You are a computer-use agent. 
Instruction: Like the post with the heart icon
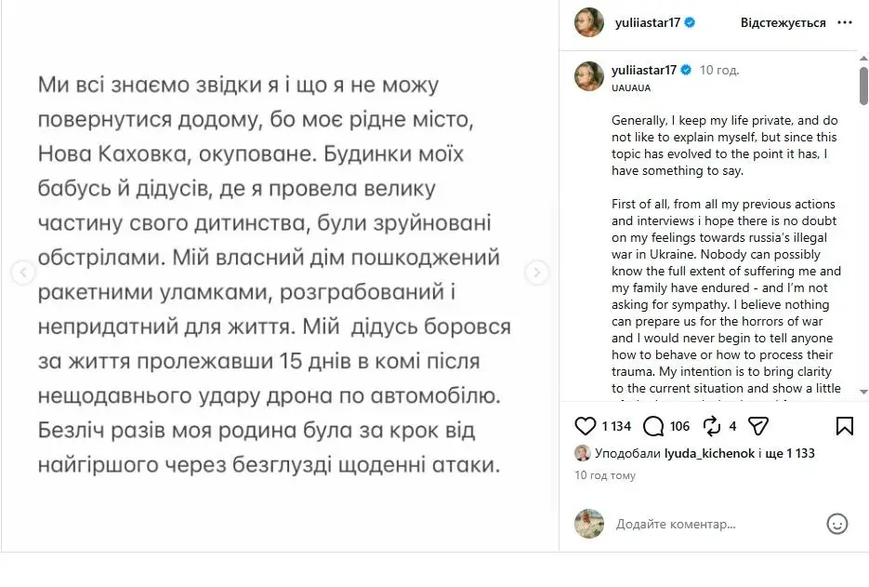[586, 426]
